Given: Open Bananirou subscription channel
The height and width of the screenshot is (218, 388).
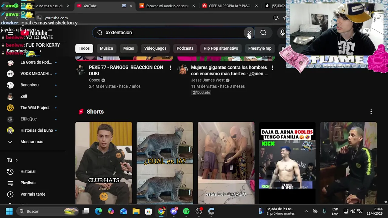Looking at the screenshot, I should coord(33,85).
